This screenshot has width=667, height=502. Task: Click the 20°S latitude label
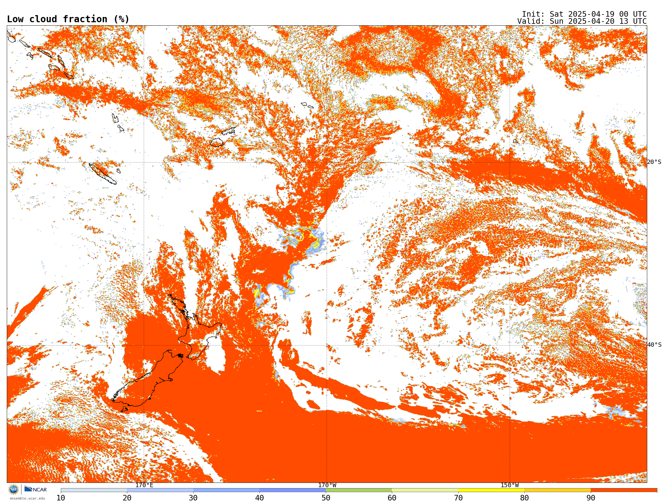(x=654, y=162)
